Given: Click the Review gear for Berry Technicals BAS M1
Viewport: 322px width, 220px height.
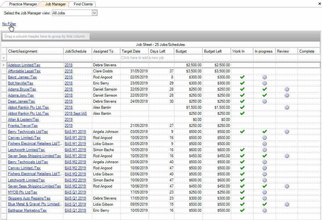Looking at the screenshot, I should (x=287, y=132).
